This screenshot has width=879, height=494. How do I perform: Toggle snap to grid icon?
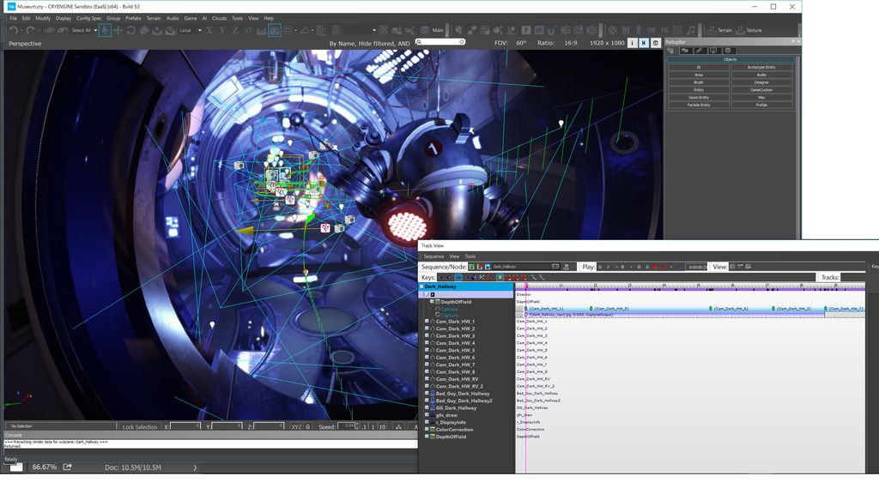coord(287,30)
